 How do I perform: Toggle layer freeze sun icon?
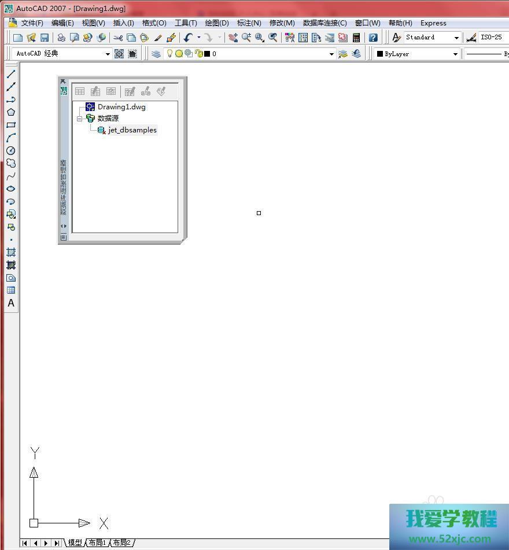pos(179,54)
